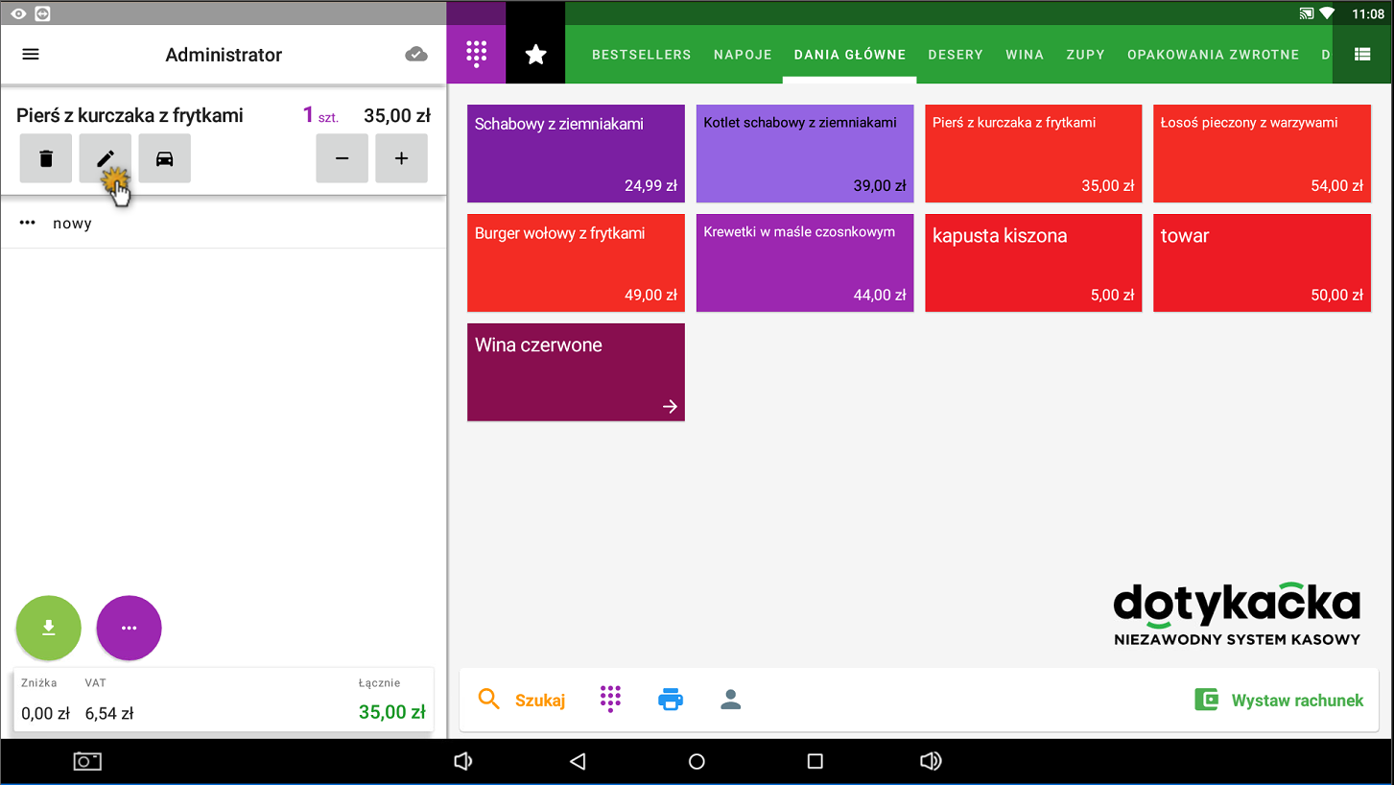This screenshot has width=1394, height=785.
Task: Toggle category list view in top right
Action: pos(1362,55)
